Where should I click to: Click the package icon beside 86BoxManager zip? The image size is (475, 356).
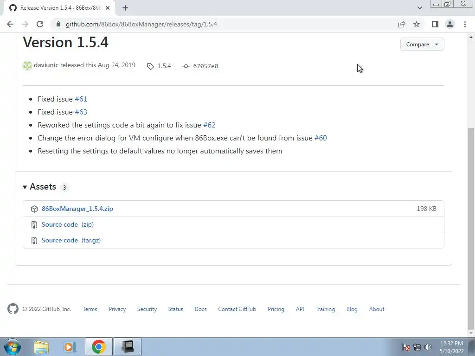coord(34,209)
